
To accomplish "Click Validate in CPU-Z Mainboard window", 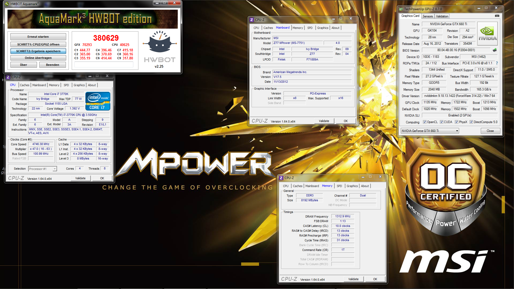I will click(324, 121).
